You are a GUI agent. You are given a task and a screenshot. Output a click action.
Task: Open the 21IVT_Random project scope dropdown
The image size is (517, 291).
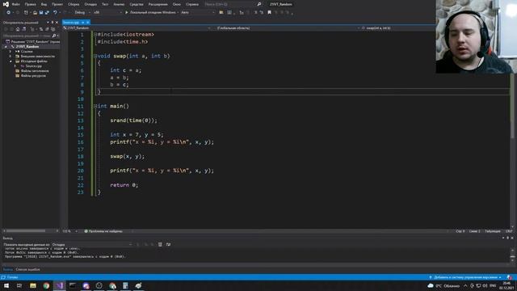pyautogui.click(x=137, y=28)
